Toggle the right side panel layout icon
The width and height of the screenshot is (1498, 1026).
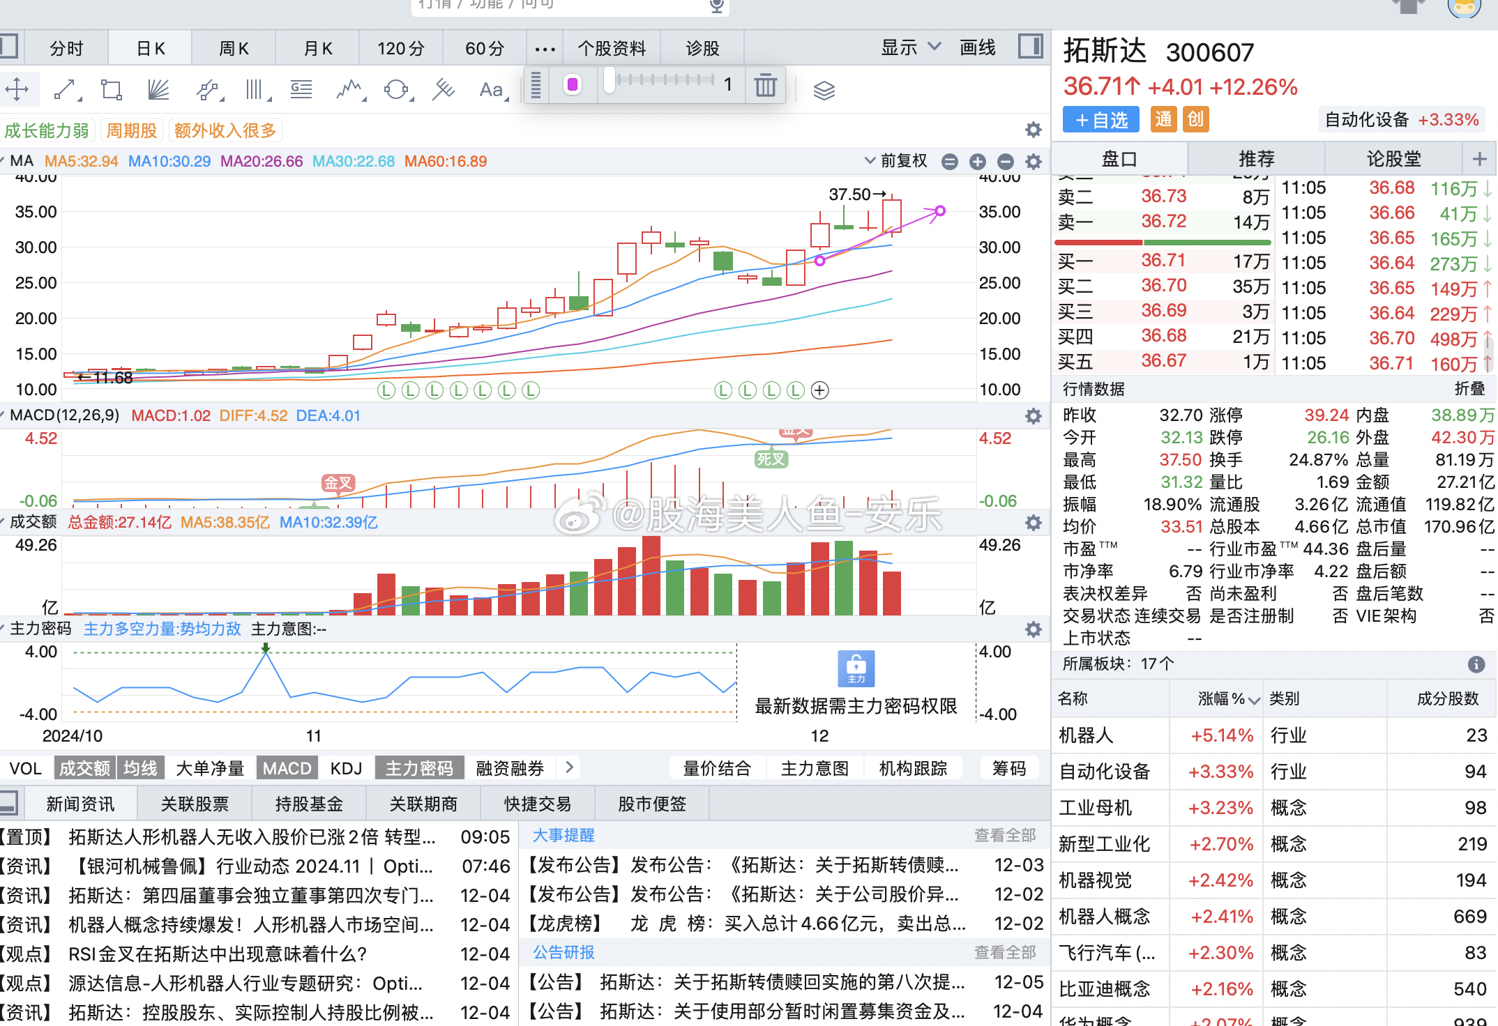click(x=1030, y=47)
